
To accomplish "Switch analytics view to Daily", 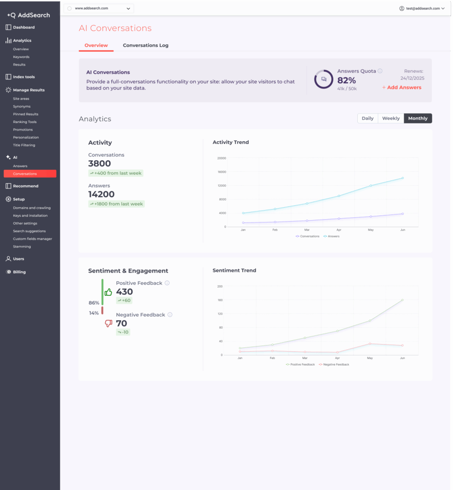I will (367, 118).
